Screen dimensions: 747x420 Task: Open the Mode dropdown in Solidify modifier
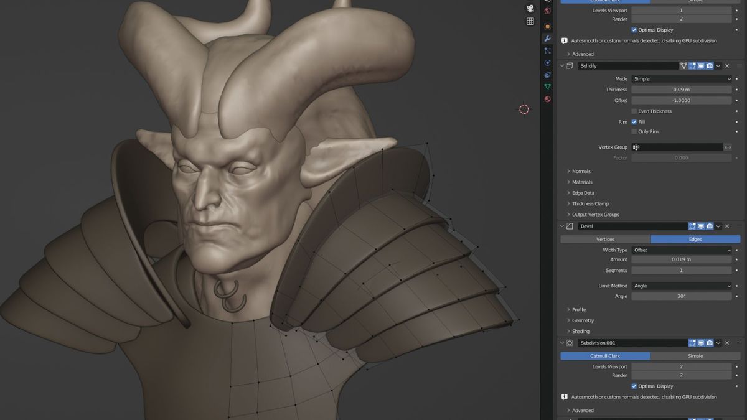(682, 78)
